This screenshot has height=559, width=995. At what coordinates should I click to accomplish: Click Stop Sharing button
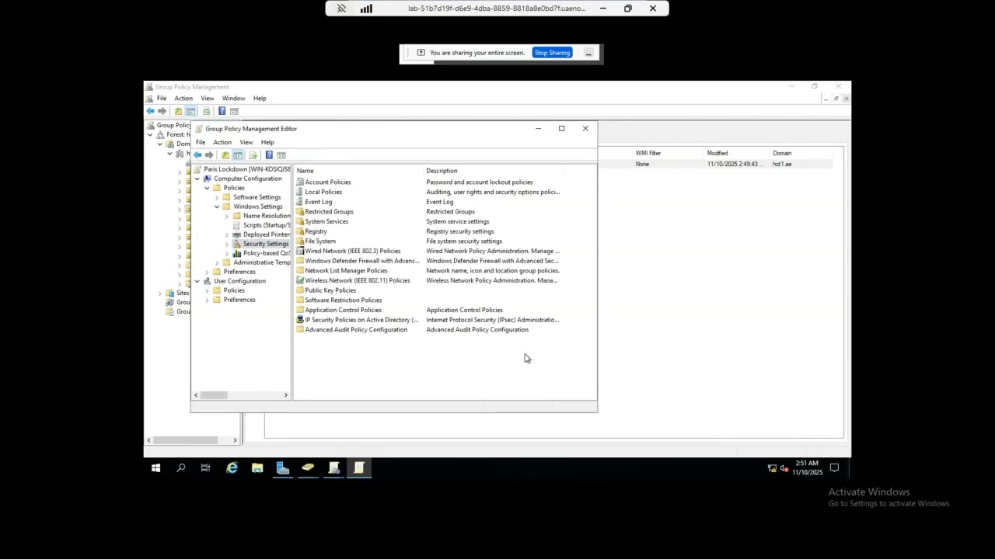tap(552, 53)
